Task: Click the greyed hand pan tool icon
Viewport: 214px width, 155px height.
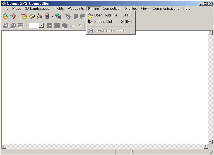Action: (x=68, y=16)
